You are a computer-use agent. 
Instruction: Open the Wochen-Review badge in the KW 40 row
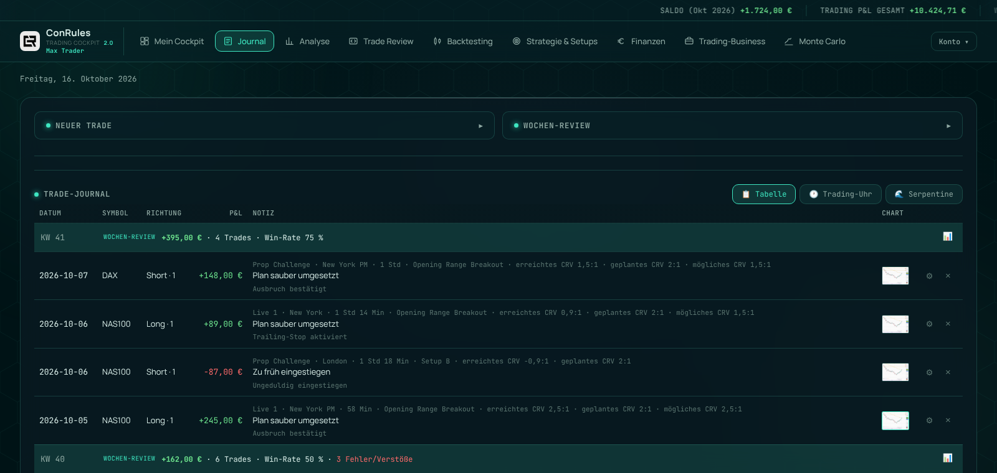pos(129,459)
